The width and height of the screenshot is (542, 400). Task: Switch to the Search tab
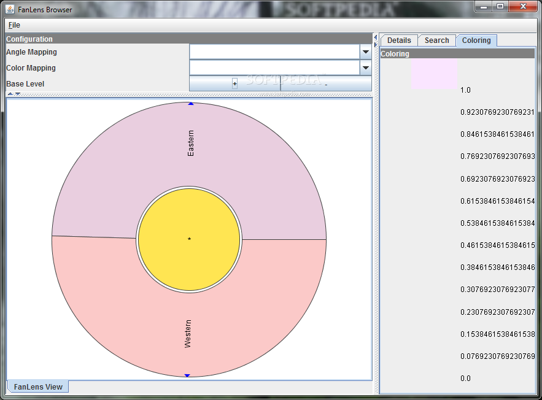[x=436, y=40]
